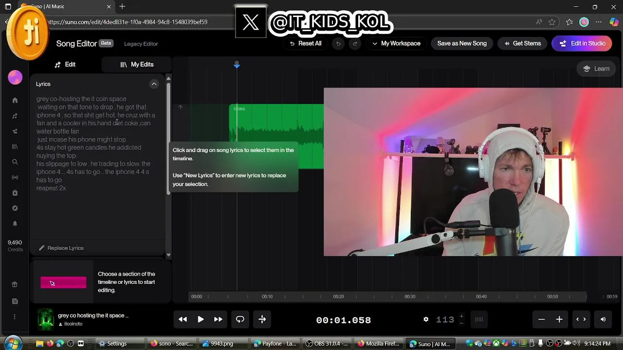Switch to the 9943.png taskbar window
Image resolution: width=623 pixels, height=350 pixels.
pos(223,344)
